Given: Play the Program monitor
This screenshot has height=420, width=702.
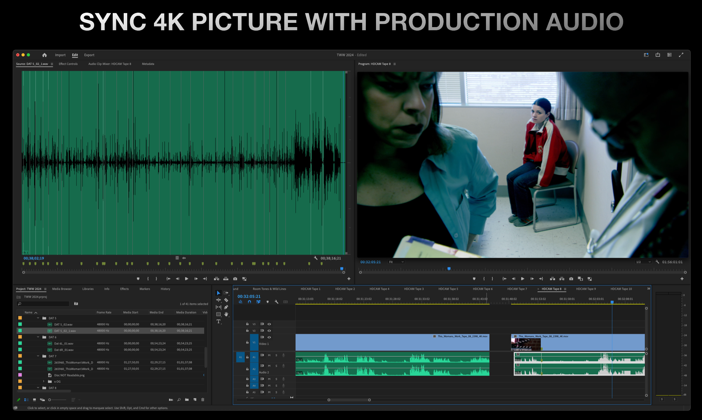Looking at the screenshot, I should click(523, 279).
